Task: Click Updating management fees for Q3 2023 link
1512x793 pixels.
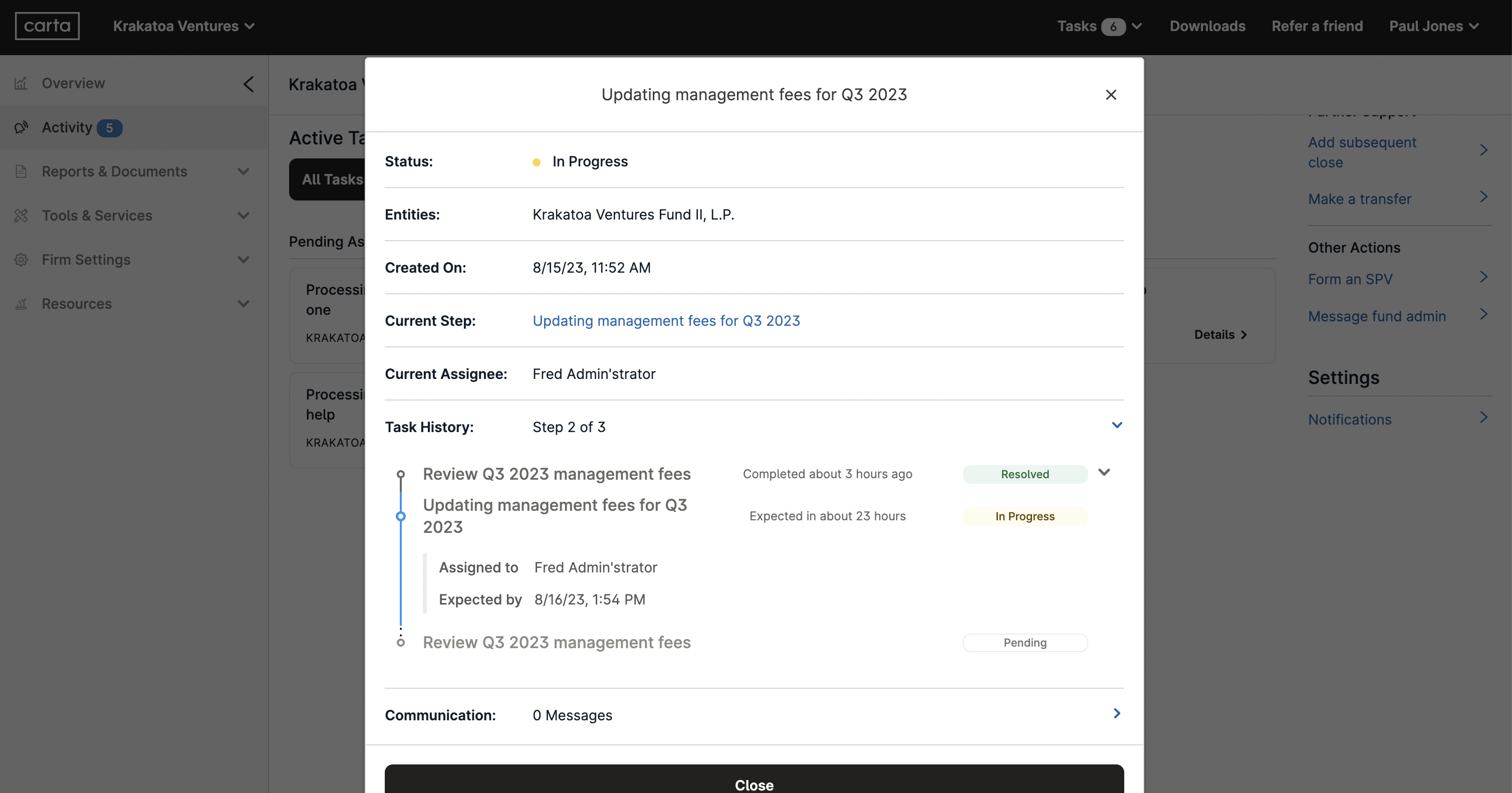Action: coord(666,320)
